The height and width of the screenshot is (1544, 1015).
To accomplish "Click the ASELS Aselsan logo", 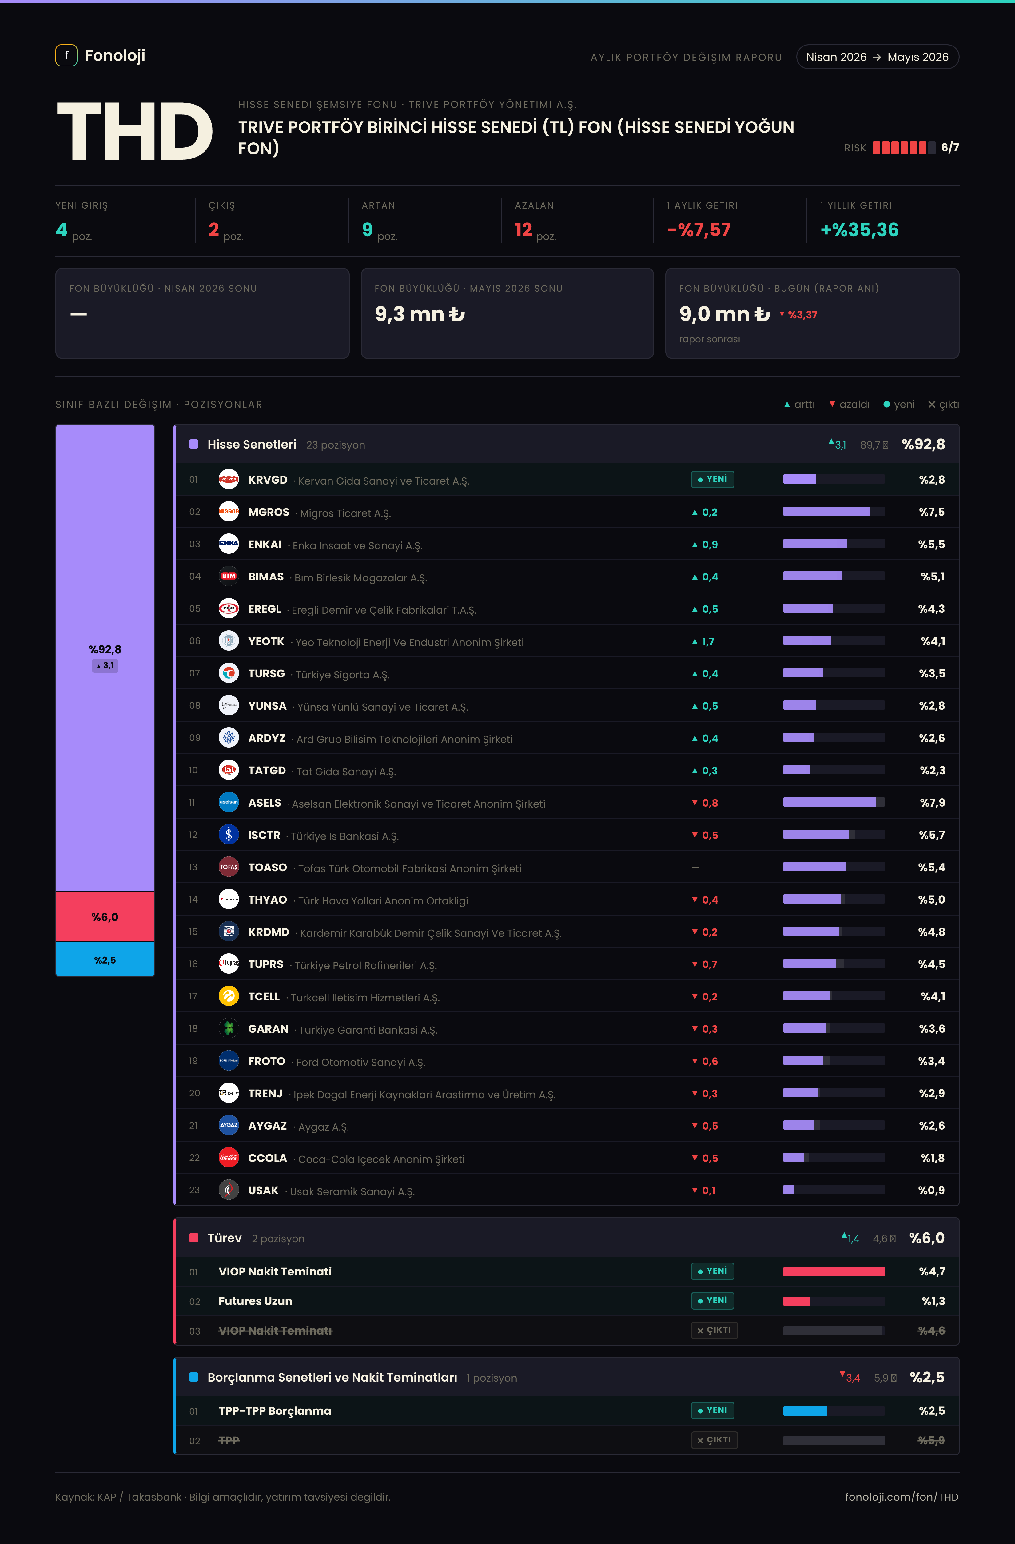I will pos(228,803).
